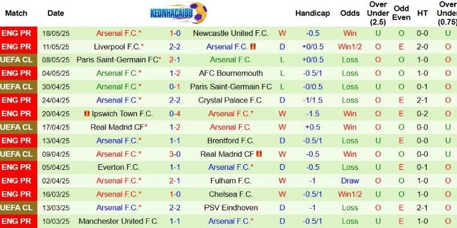The image size is (457, 228).
Task: Click the UEFA CL badge on 13/03/25 row
Action: point(18,207)
